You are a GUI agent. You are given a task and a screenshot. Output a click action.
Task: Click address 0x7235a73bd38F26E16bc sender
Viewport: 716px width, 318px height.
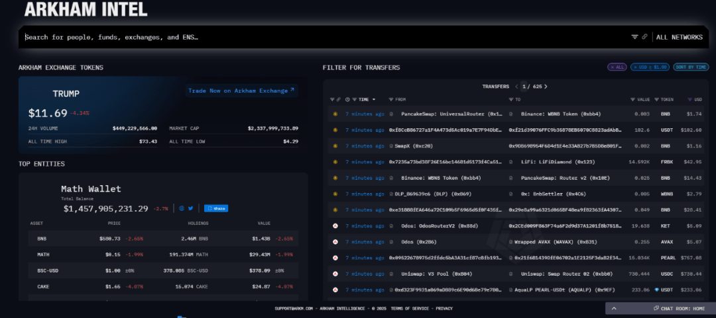click(446, 162)
